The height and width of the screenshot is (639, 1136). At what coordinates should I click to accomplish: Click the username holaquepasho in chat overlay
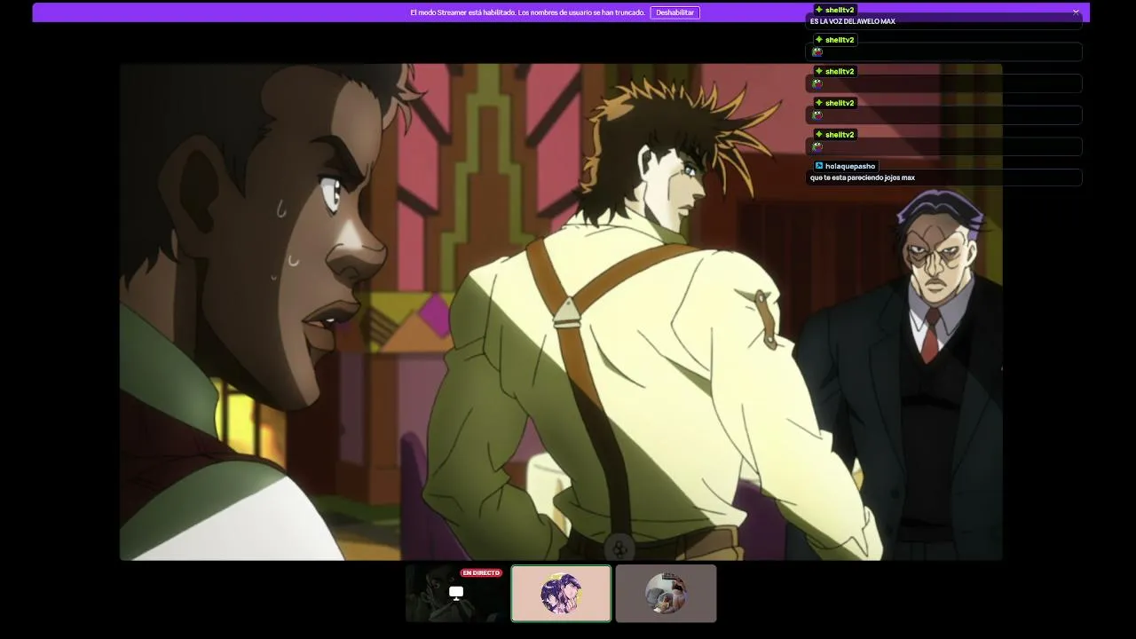coord(850,166)
